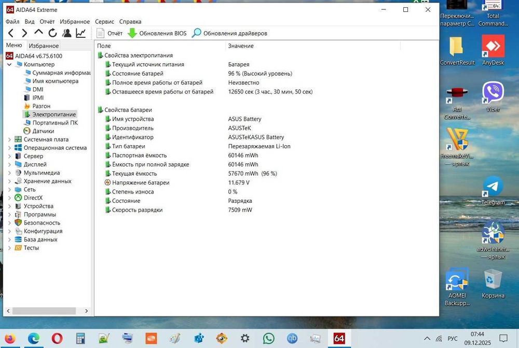Open the Сервис menu
Viewport: 519px width, 348px height.
click(104, 21)
